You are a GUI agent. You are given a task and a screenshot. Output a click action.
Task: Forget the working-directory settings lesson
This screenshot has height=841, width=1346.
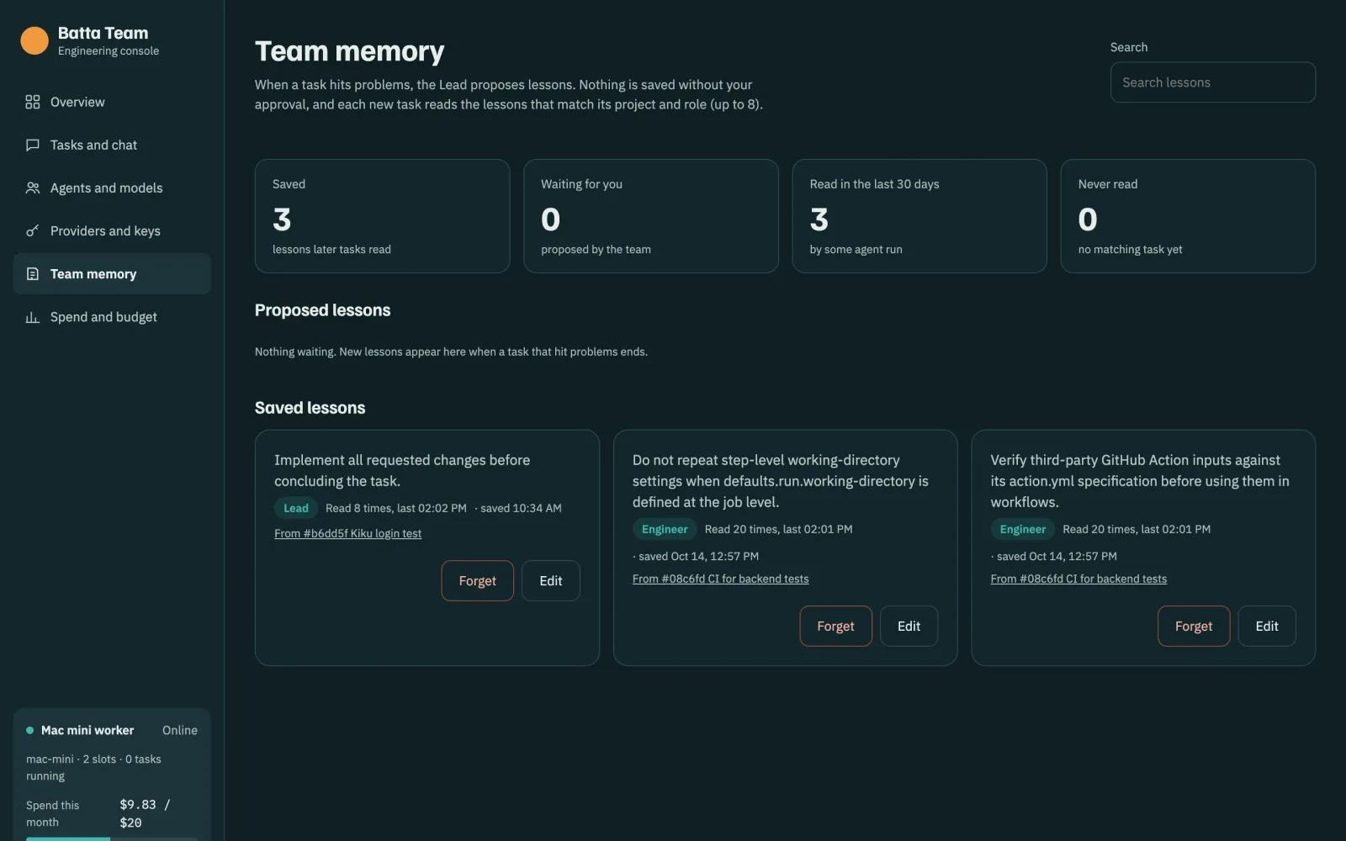[x=835, y=627]
